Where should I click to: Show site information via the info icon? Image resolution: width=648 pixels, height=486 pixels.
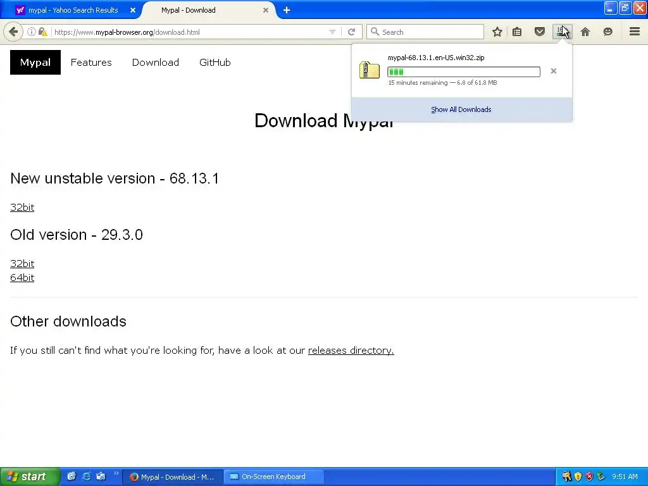(x=32, y=32)
